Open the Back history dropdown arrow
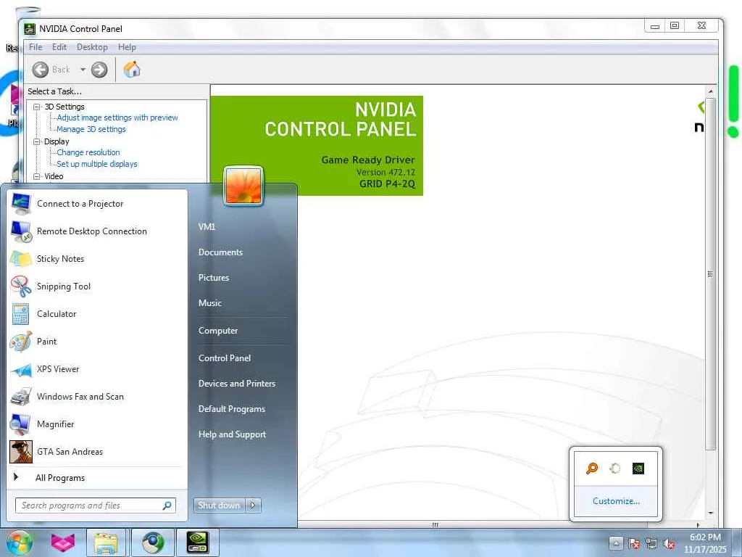 point(83,70)
